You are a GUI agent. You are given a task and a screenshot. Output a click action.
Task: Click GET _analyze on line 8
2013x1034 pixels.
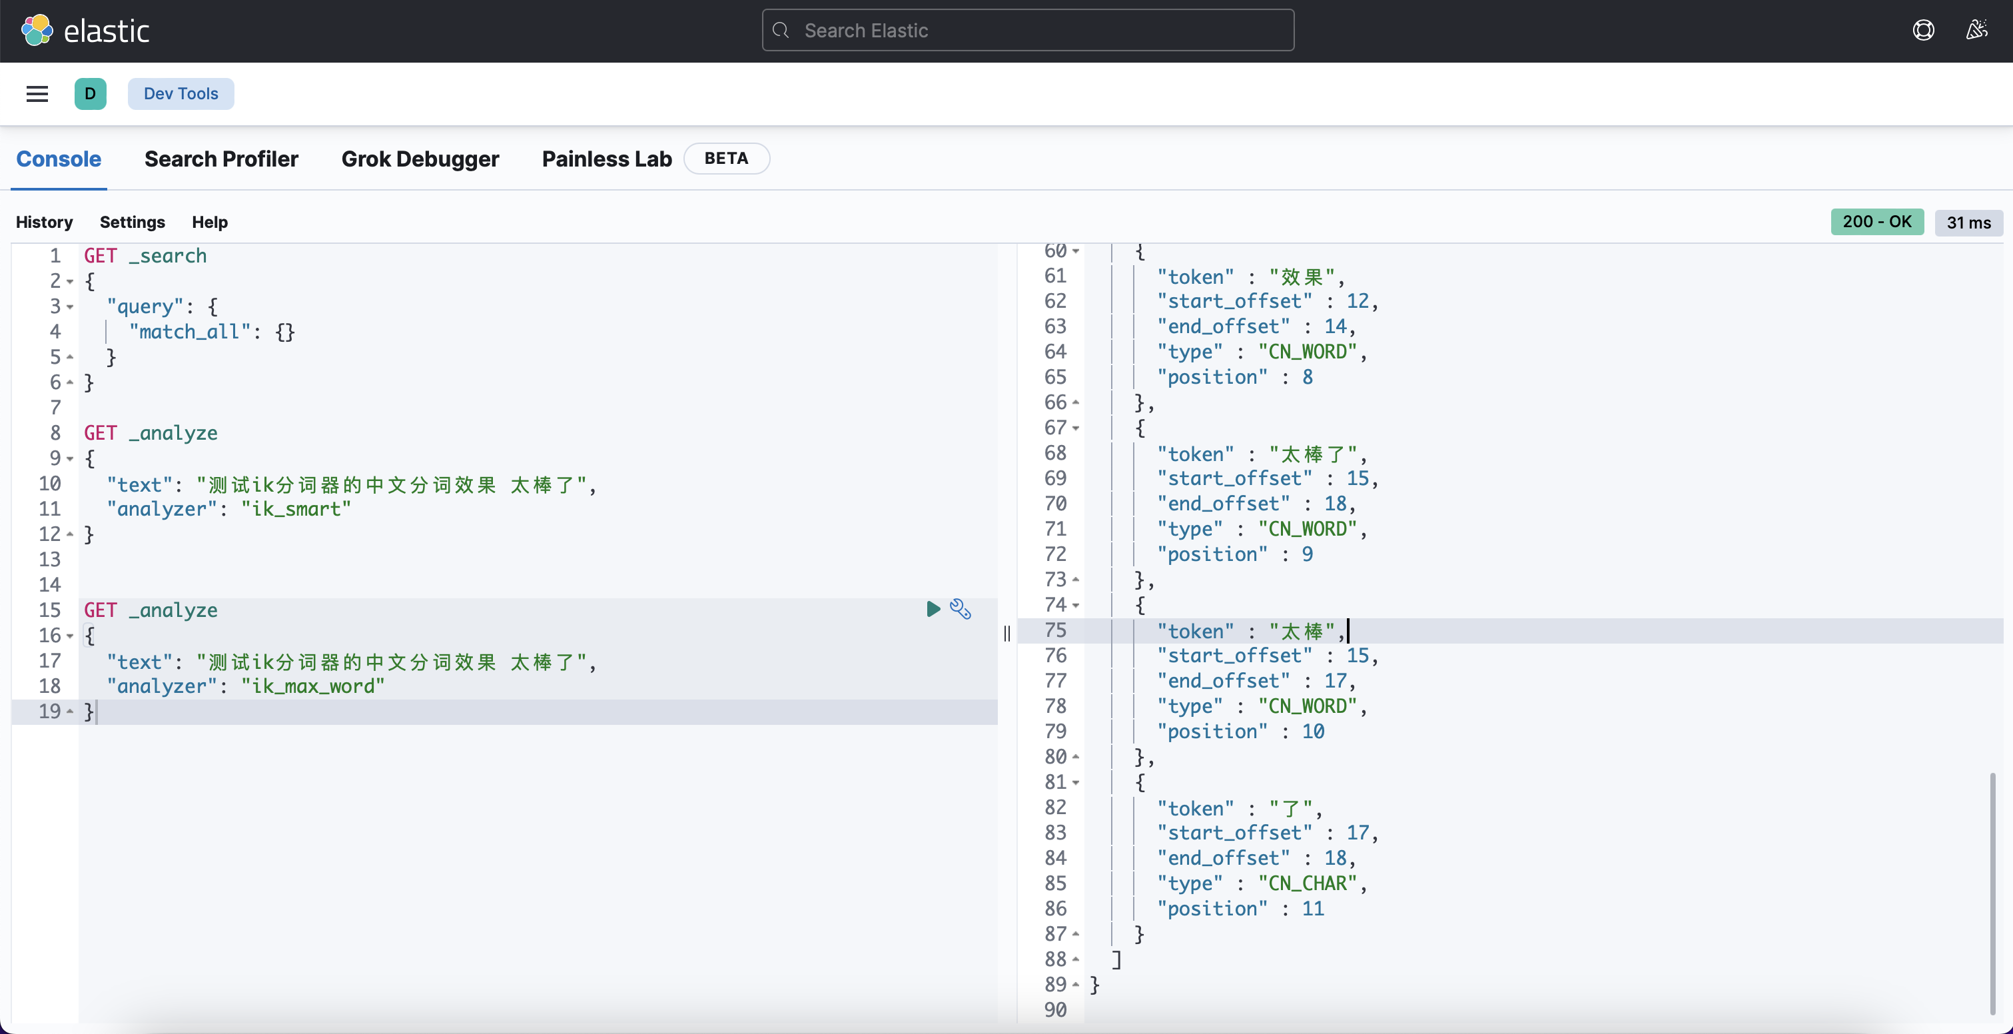click(x=151, y=434)
